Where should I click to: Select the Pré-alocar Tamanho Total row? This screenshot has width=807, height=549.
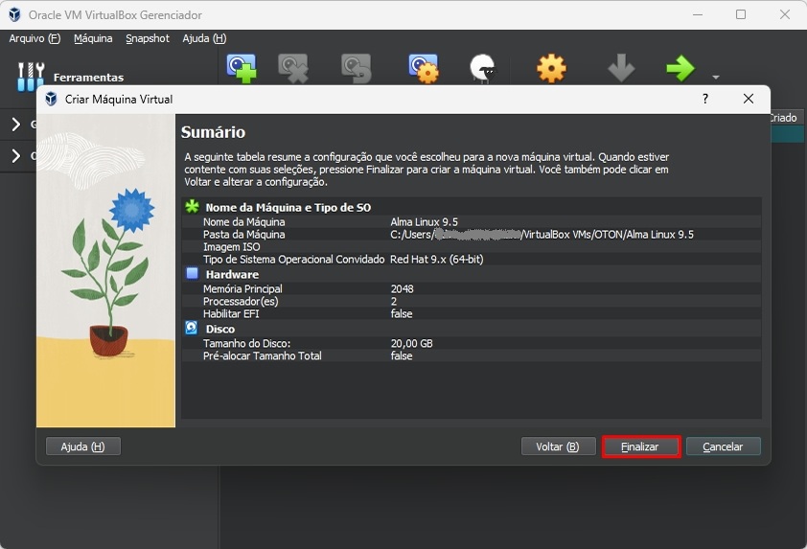pos(471,355)
